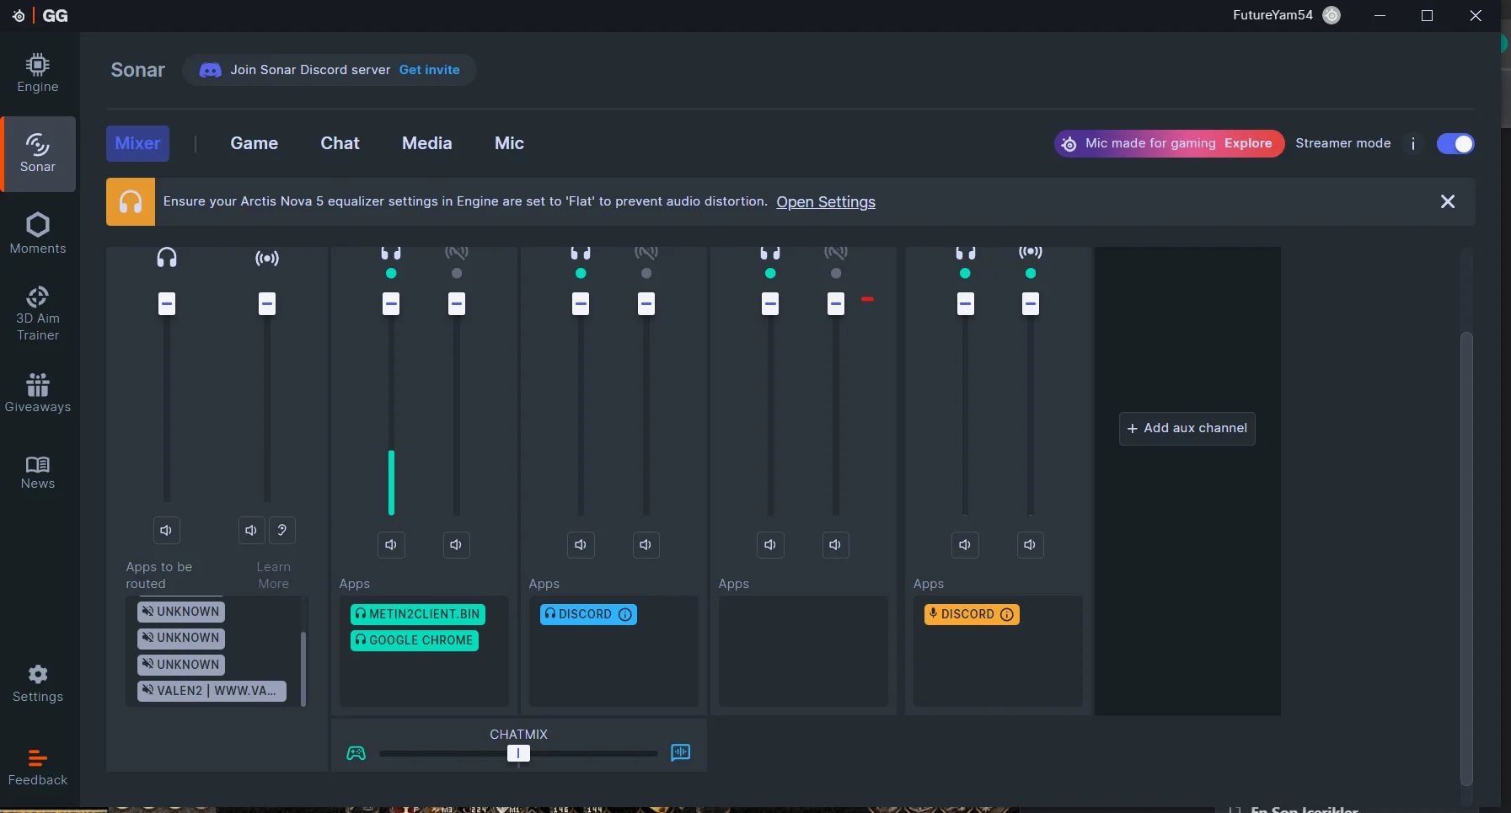Open Settings in the sidebar
The height and width of the screenshot is (813, 1511).
click(38, 684)
